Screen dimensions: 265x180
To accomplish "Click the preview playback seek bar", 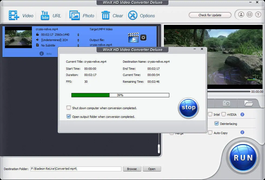I will 229,92.
